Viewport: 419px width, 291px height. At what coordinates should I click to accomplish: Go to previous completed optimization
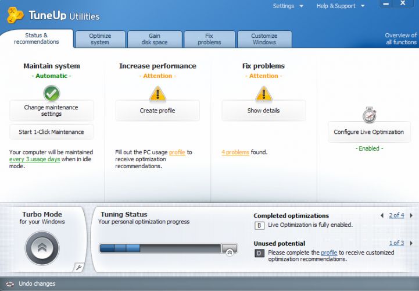(x=382, y=215)
